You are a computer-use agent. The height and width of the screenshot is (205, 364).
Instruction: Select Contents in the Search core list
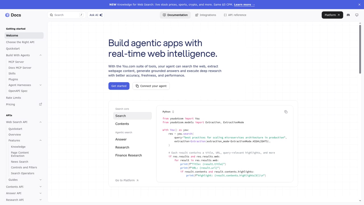coord(133,124)
